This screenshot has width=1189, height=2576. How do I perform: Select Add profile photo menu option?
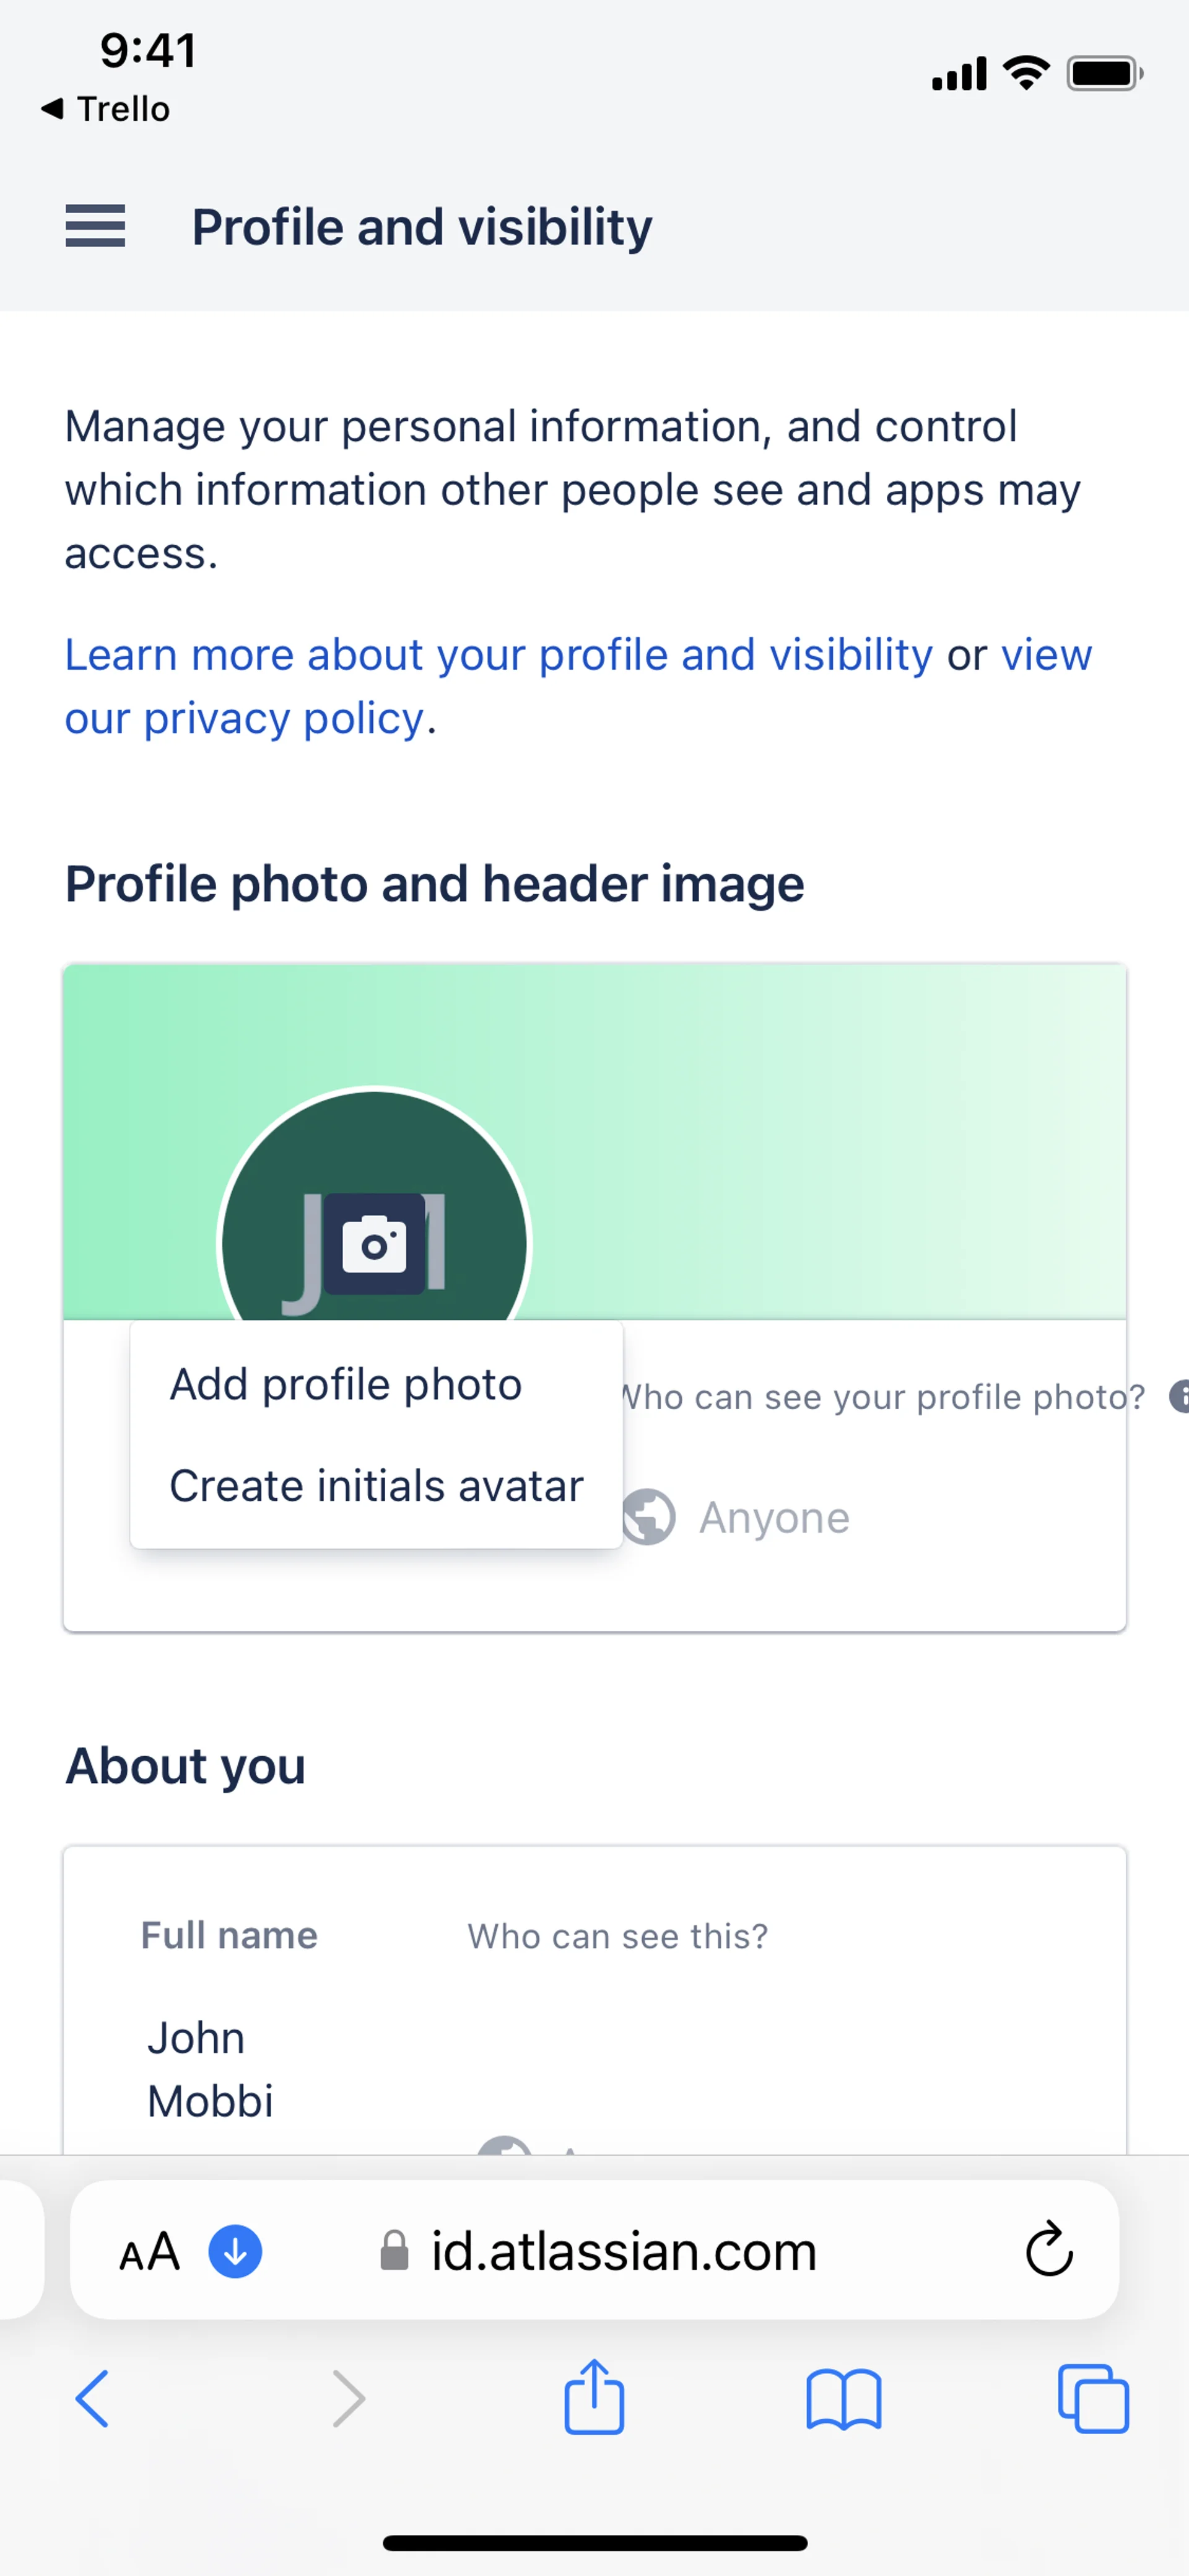[x=346, y=1385]
